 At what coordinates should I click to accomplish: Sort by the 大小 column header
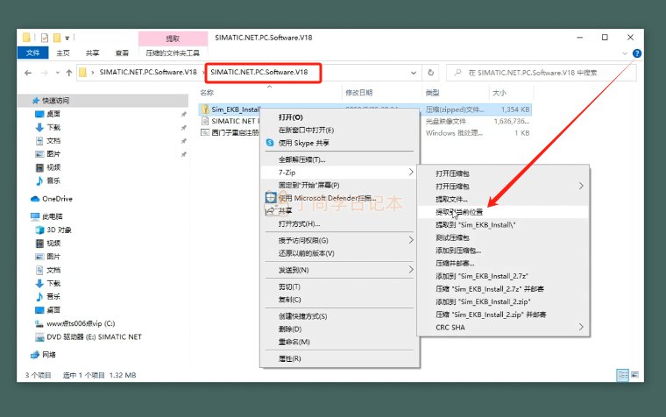(x=499, y=93)
